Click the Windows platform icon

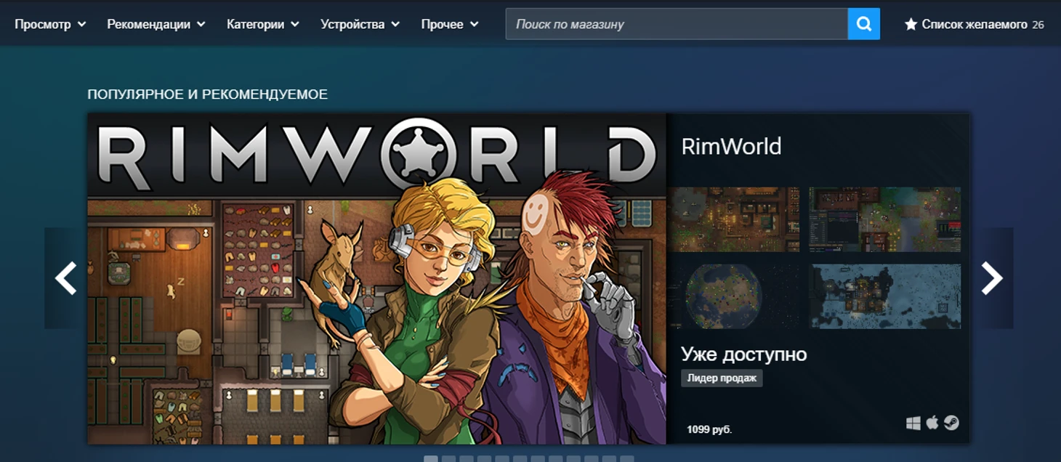coord(913,423)
